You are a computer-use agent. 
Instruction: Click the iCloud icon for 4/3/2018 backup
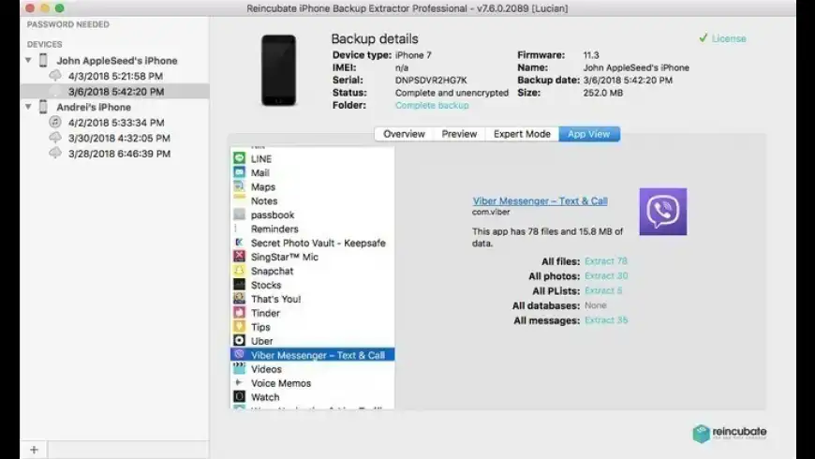tap(55, 76)
